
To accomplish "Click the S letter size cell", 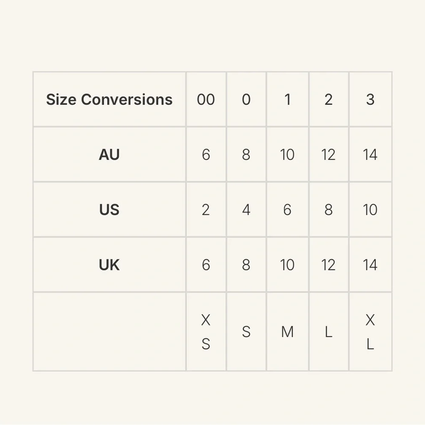I will (x=246, y=332).
